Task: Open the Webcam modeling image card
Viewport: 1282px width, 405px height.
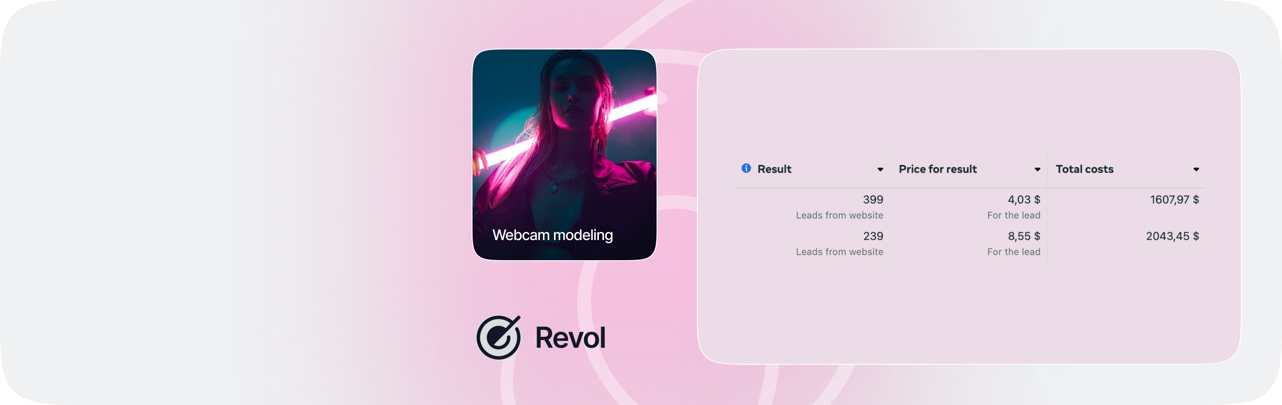Action: coord(565,155)
